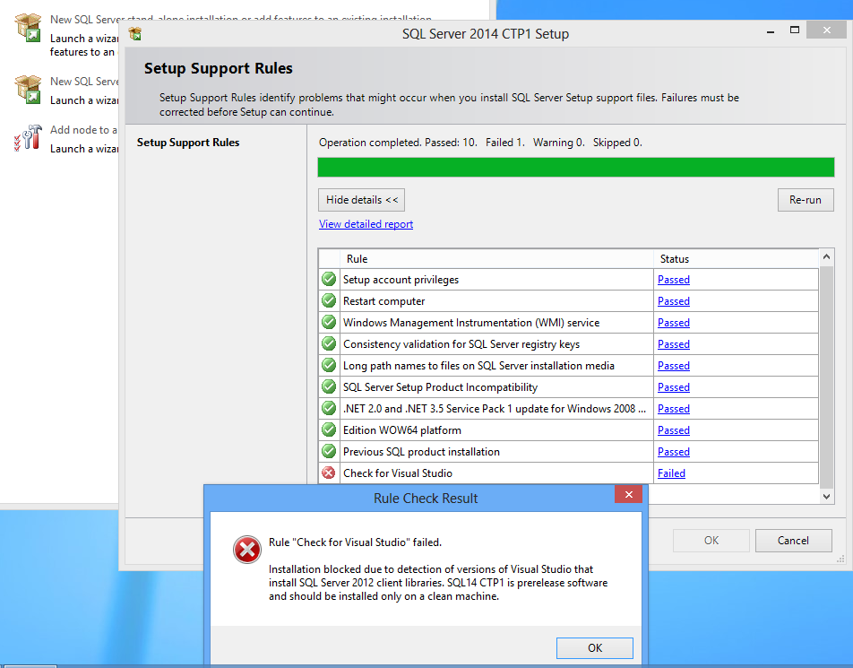Click the SQL Server Setup icon in title bar
853x668 pixels.
click(134, 33)
